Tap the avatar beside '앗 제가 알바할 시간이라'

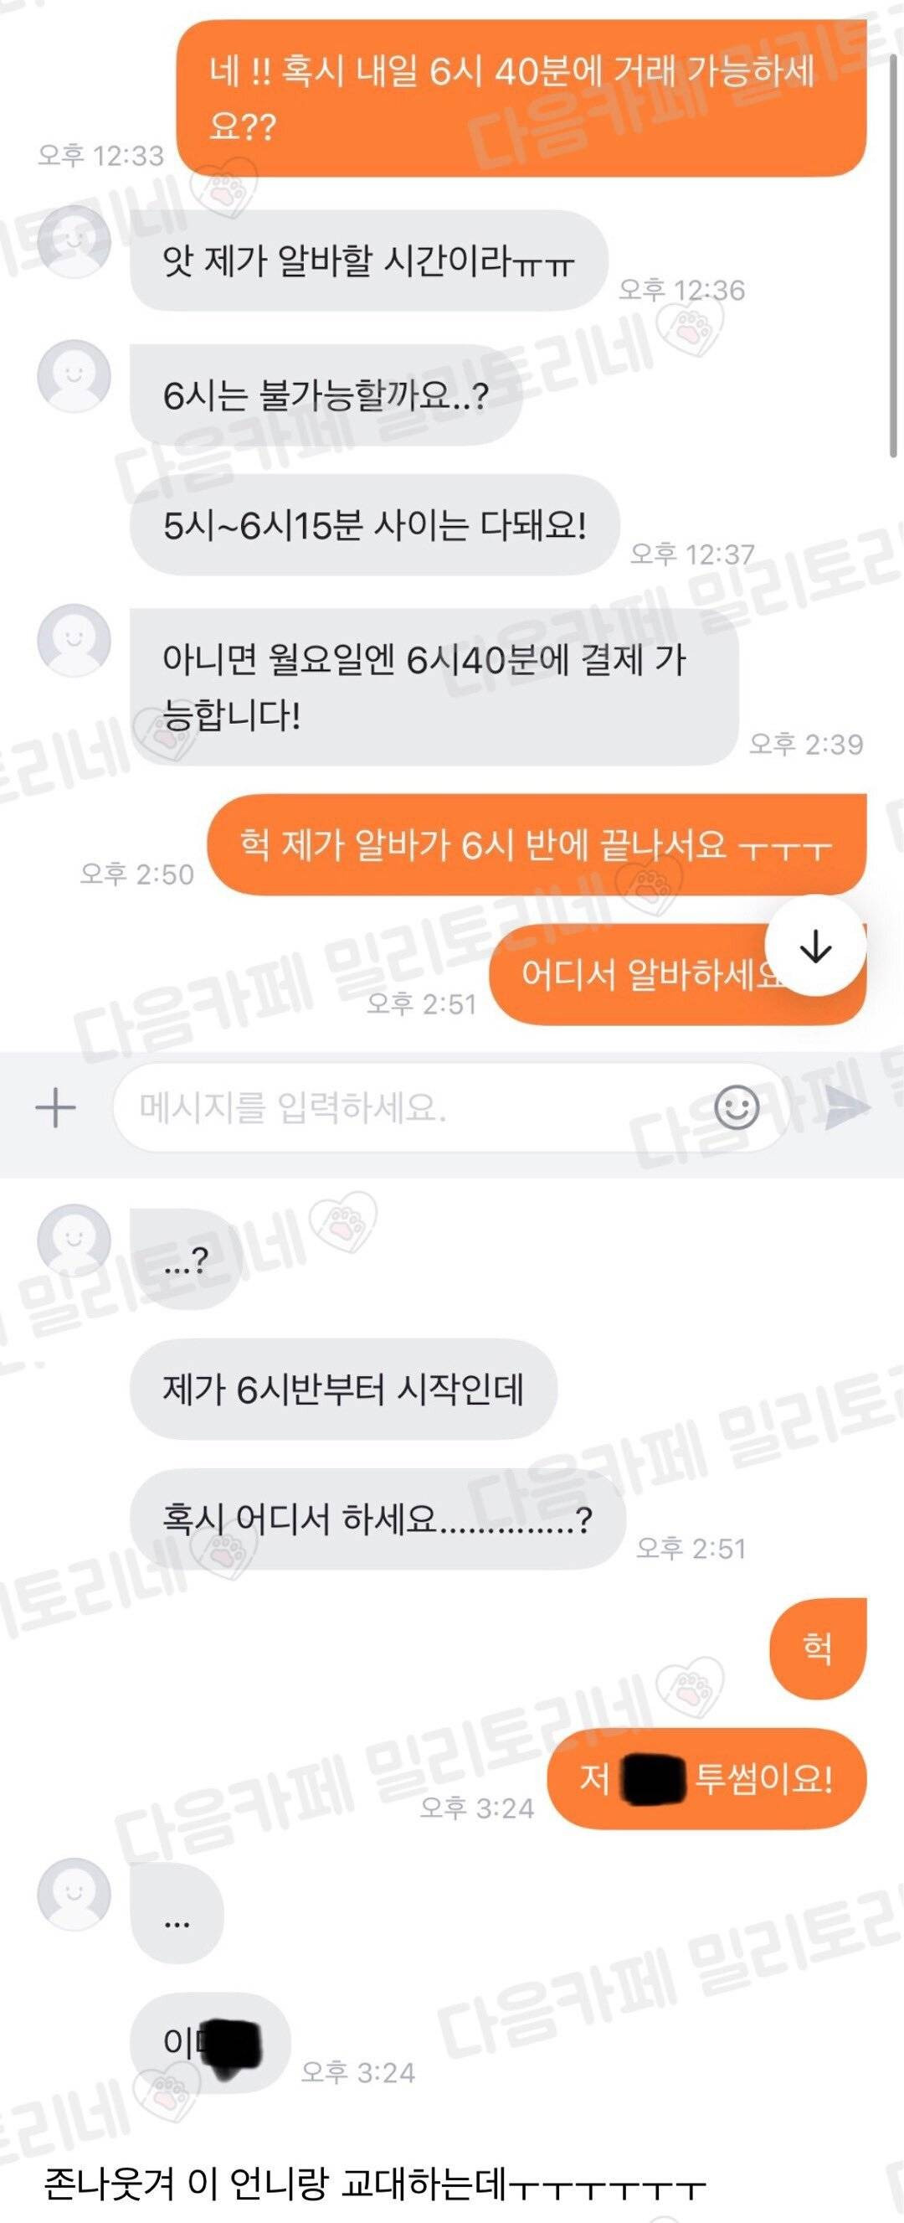pyautogui.click(x=74, y=244)
